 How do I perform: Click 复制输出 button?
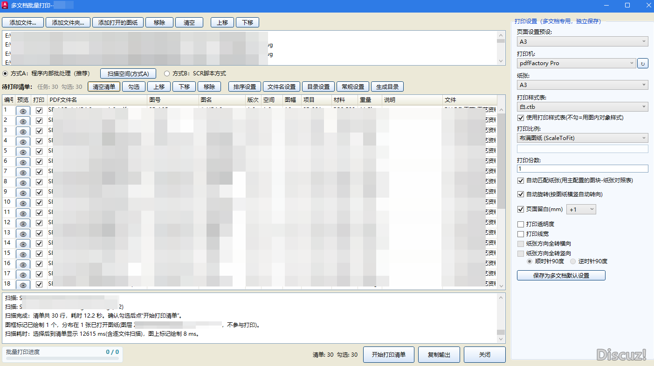tap(439, 355)
